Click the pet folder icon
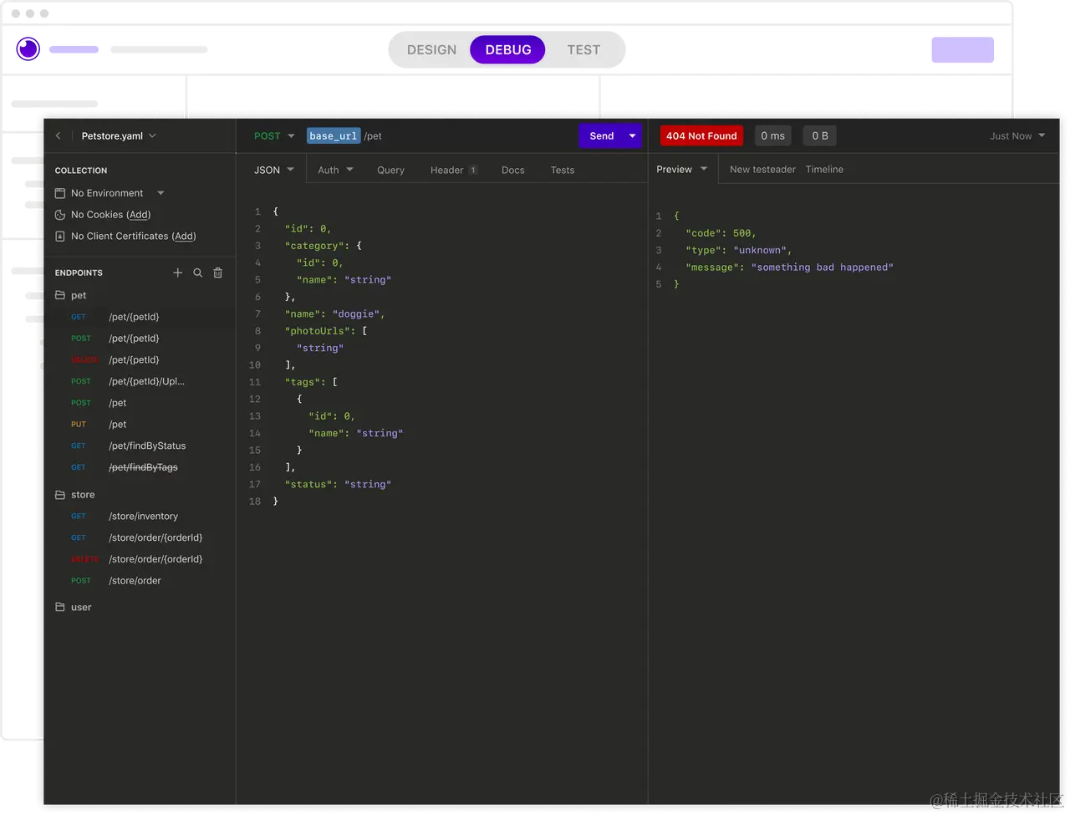Viewport: 1070px width, 815px height. (x=60, y=295)
